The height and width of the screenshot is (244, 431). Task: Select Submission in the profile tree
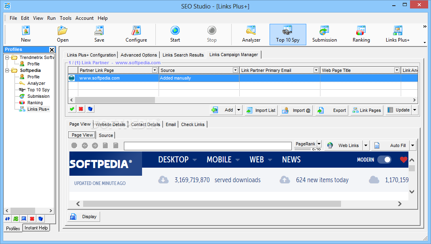38,96
